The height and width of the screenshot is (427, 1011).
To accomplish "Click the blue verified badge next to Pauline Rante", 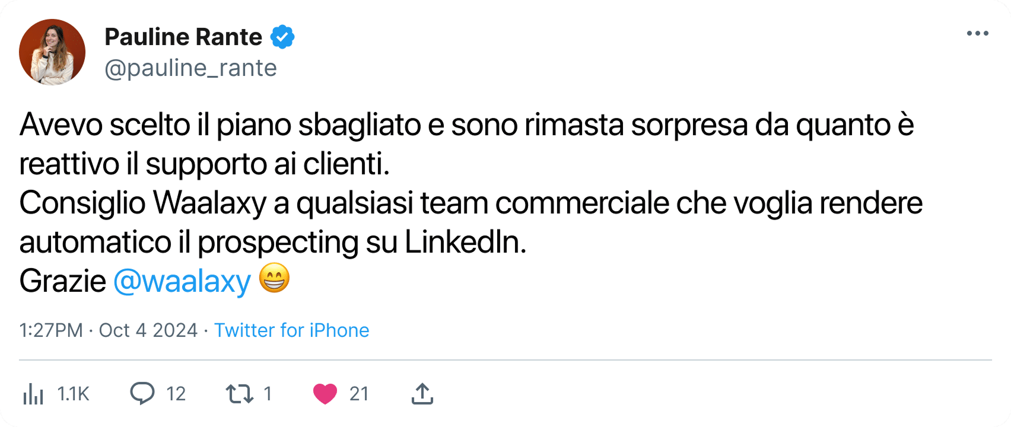I will pyautogui.click(x=281, y=36).
